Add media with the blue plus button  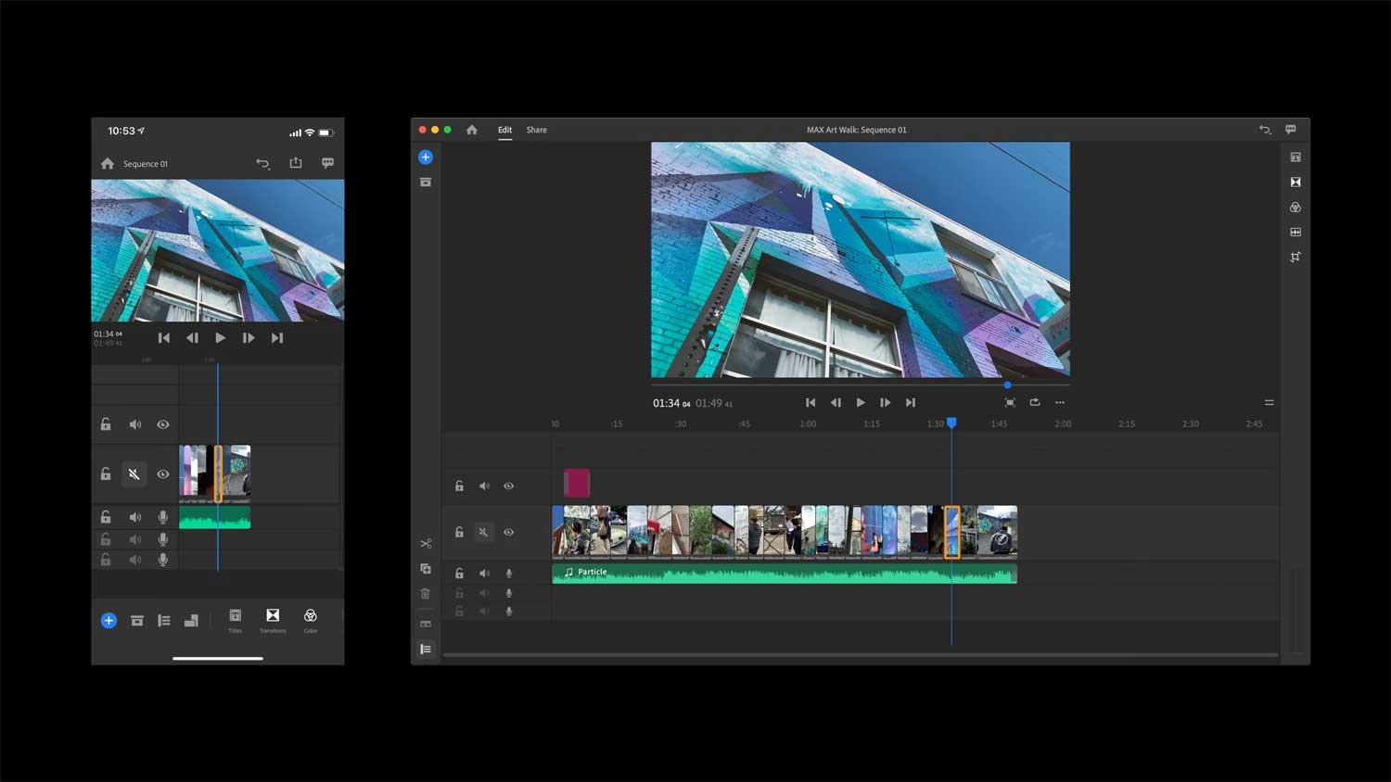(x=426, y=157)
